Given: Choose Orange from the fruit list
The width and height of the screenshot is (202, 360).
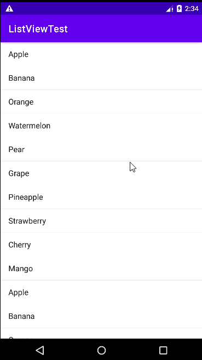Looking at the screenshot, I should [x=101, y=102].
